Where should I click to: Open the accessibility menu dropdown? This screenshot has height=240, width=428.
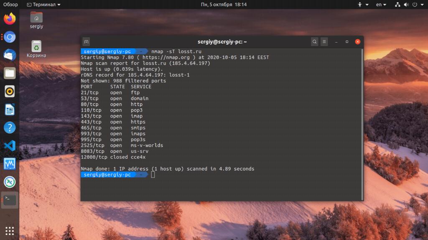tap(363, 4)
